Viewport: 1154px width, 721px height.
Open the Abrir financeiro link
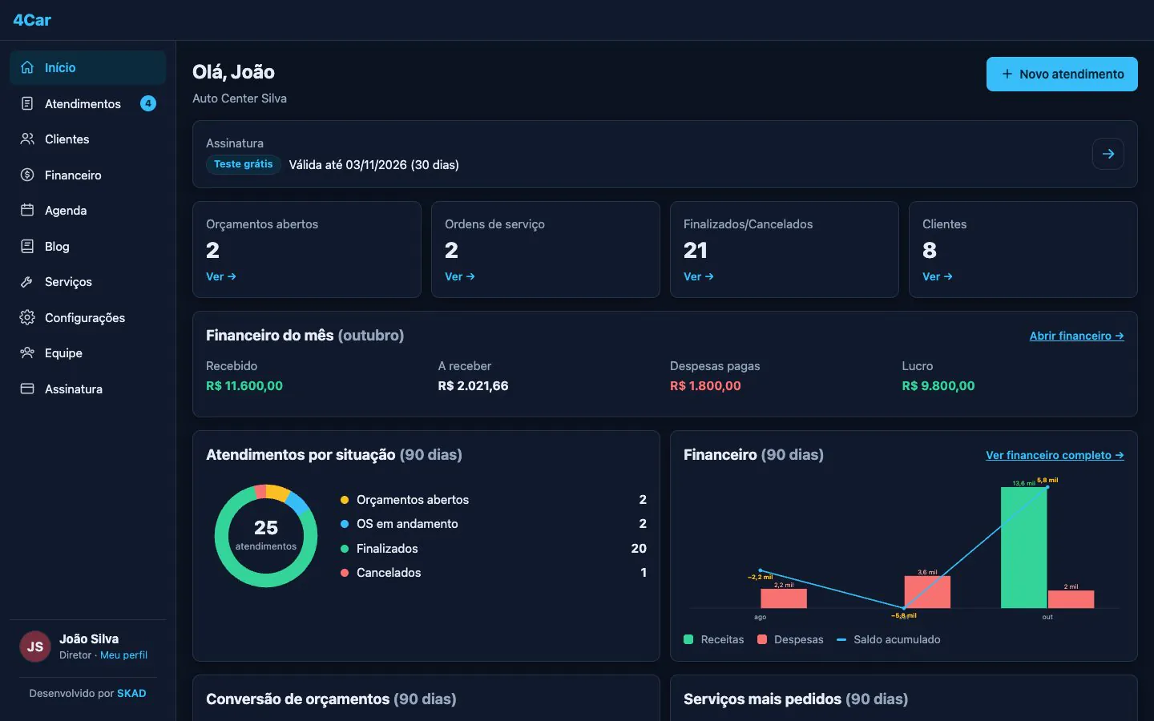(x=1076, y=336)
